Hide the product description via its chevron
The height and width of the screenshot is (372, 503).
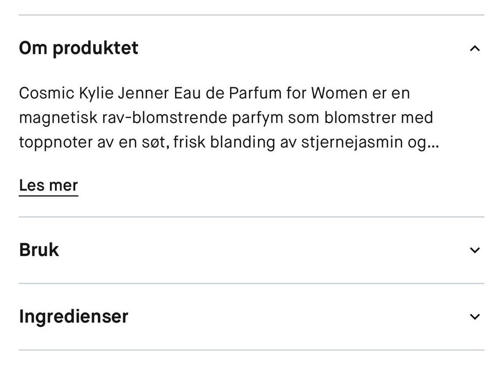(474, 48)
